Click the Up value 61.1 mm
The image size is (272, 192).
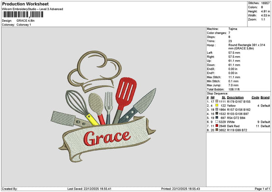(234, 61)
